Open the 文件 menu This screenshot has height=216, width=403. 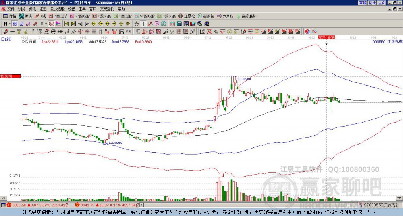coord(11,9)
